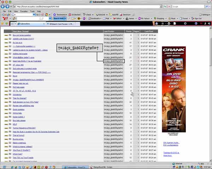Click the Yahoo toolbar Travel button
The height and width of the screenshot is (169, 212).
[184, 18]
